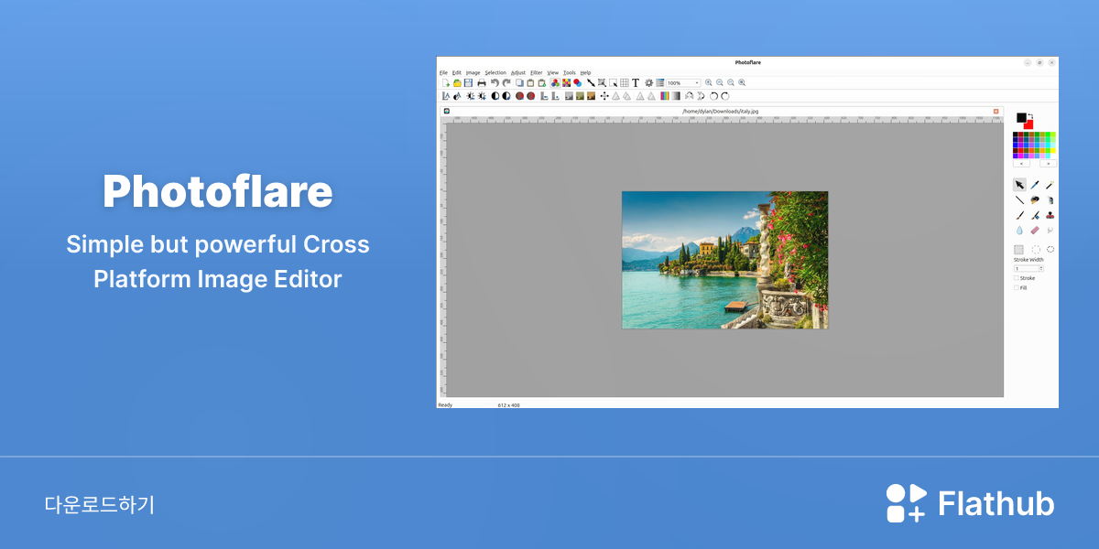Redo with the toolbar arrow
Image resolution: width=1099 pixels, height=549 pixels.
click(506, 82)
